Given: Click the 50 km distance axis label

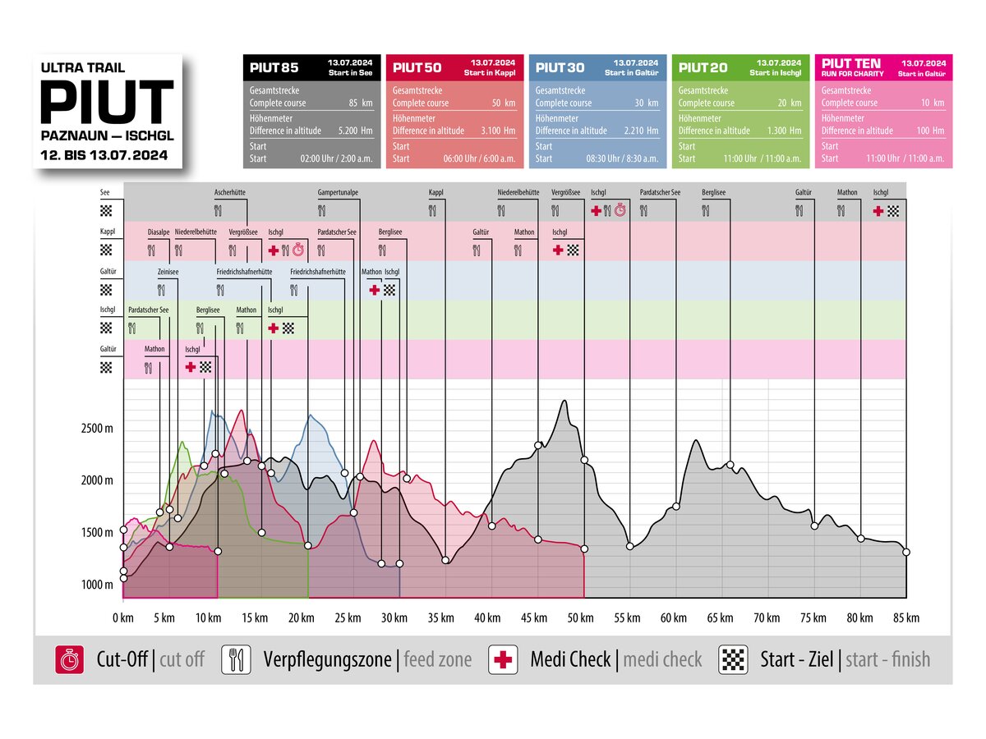Looking at the screenshot, I should (583, 617).
